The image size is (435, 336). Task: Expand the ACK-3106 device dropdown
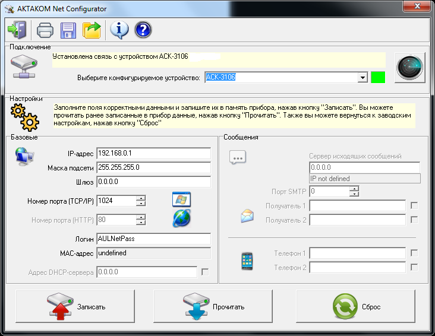coord(363,77)
